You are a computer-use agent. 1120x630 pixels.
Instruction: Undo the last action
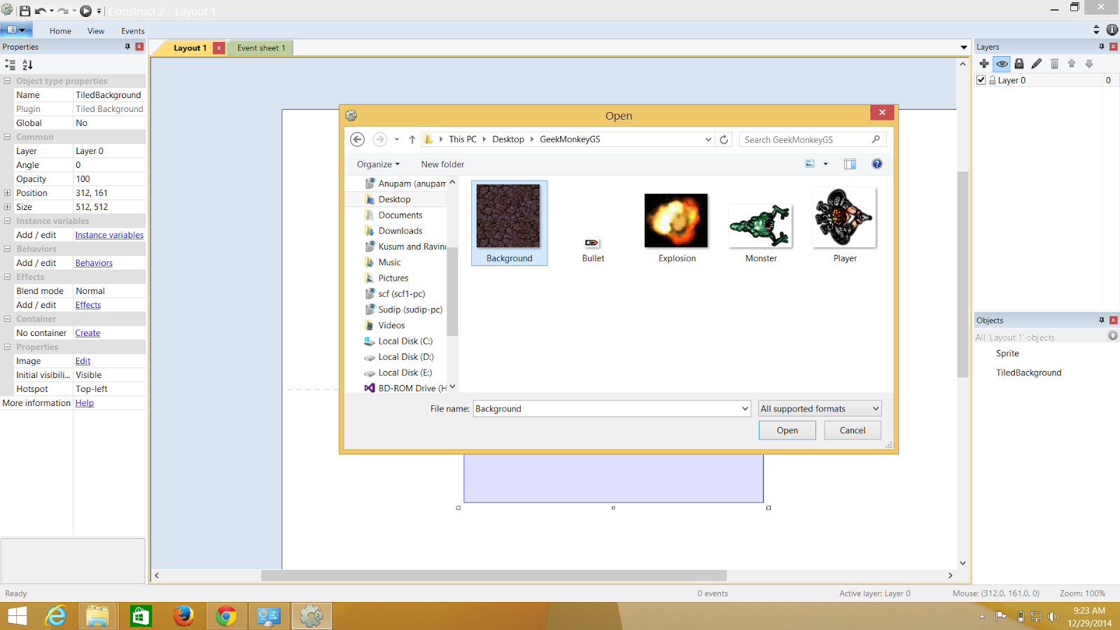point(42,10)
